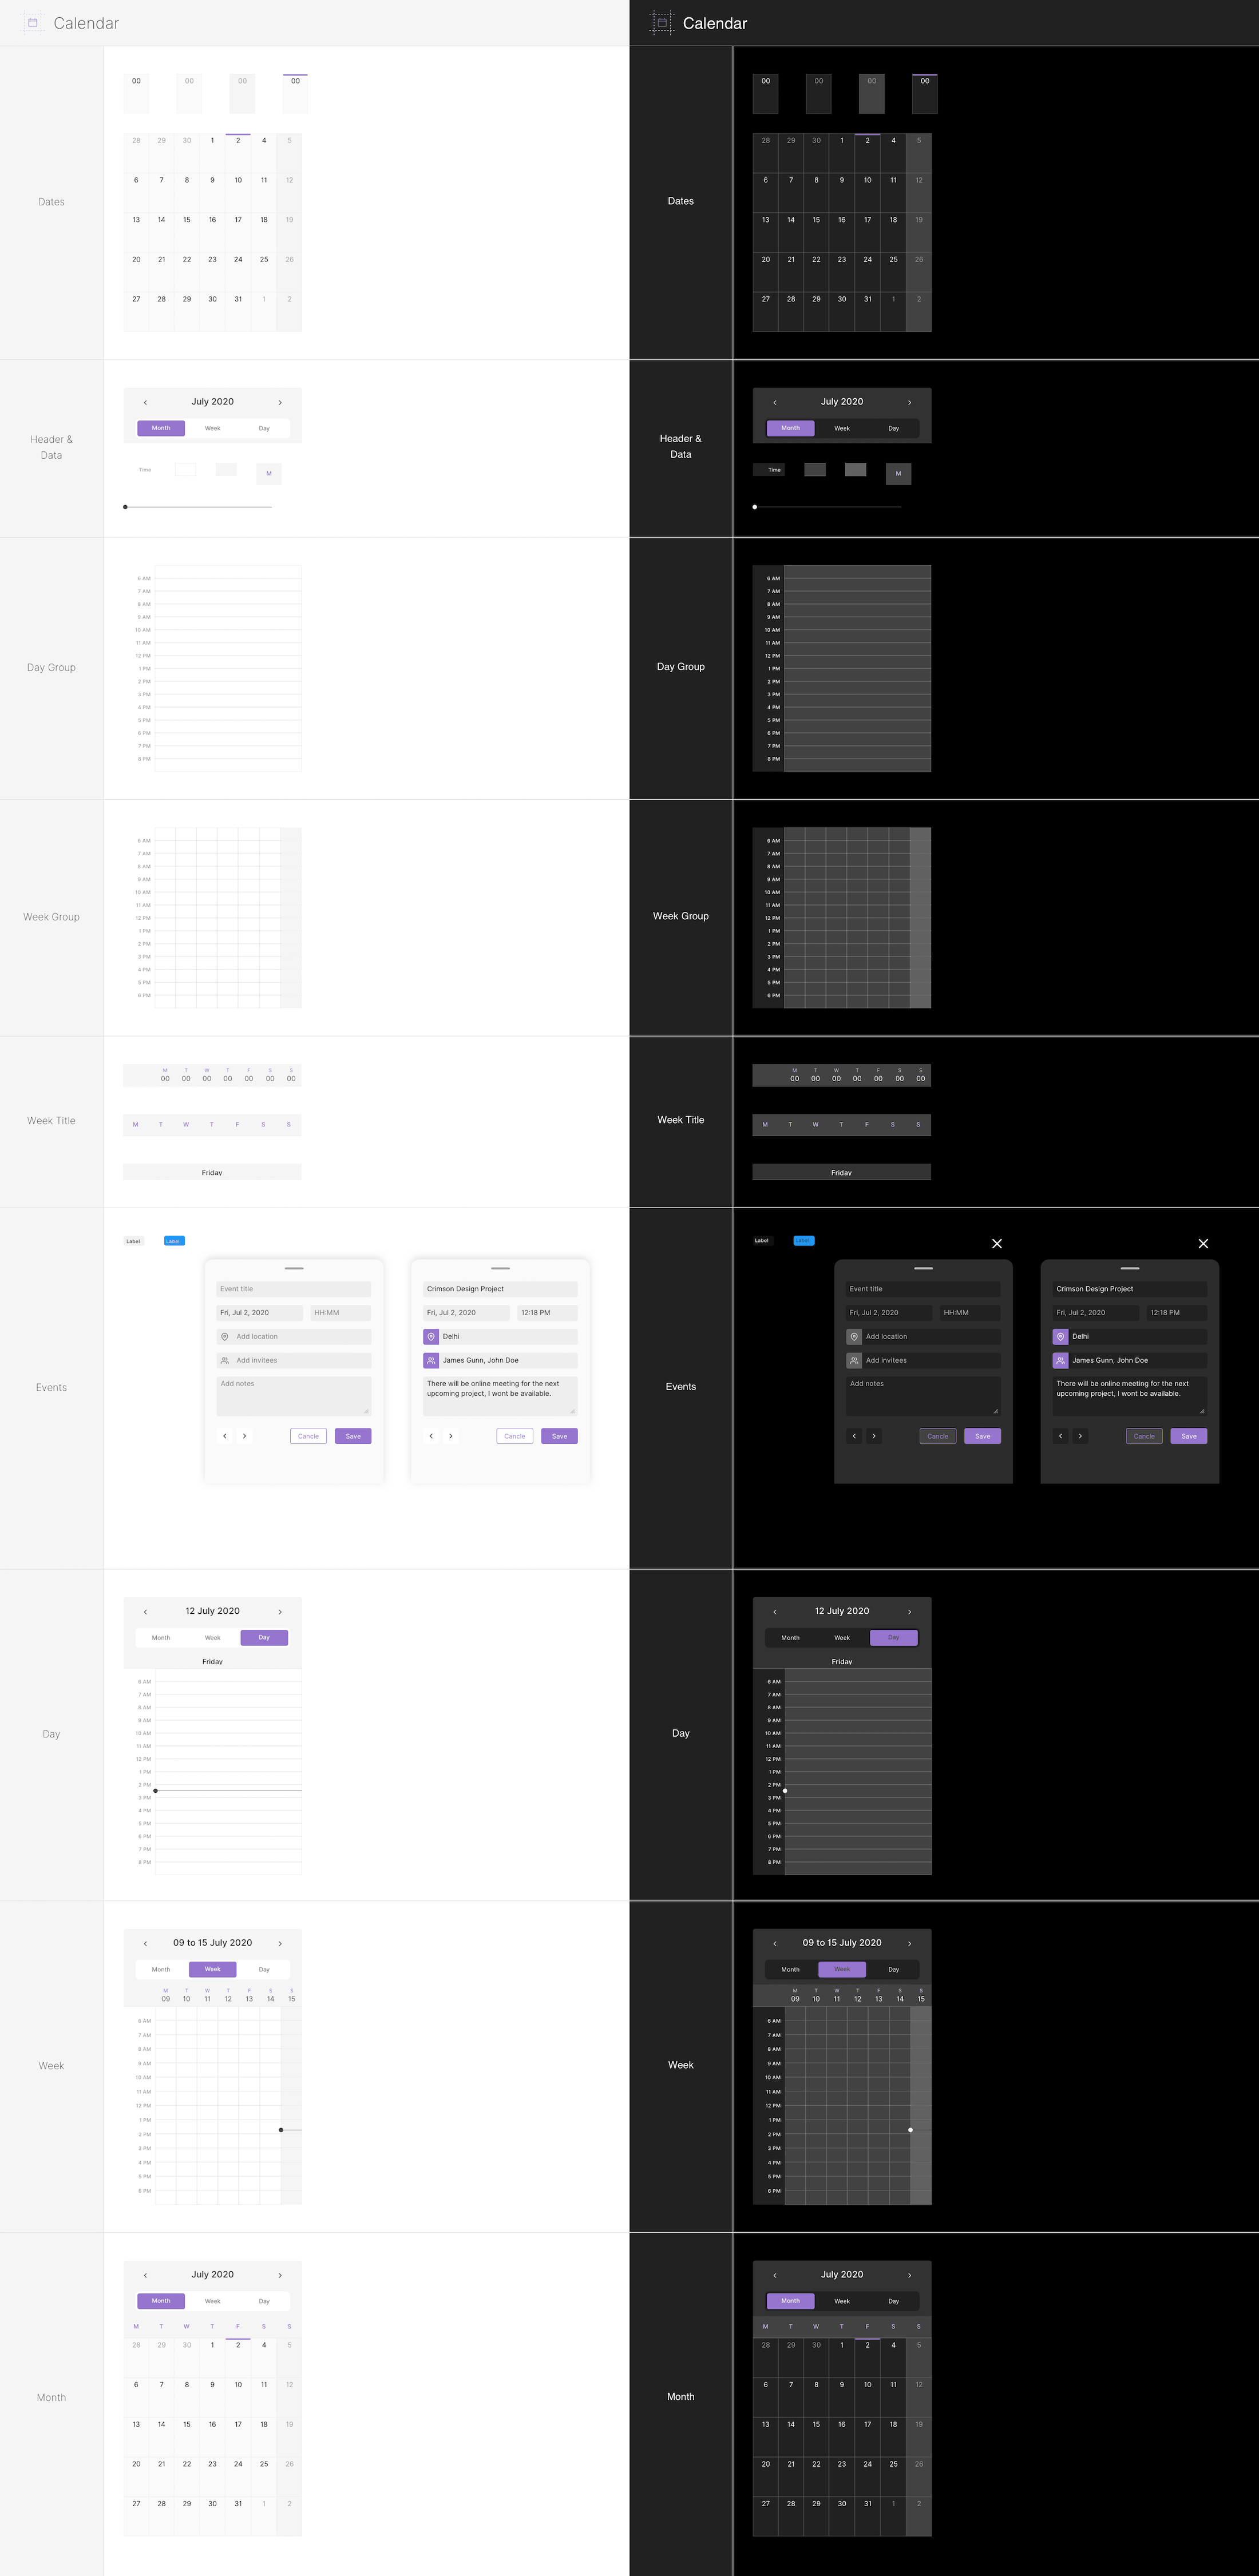Click the purple location pin beside Delhi, dark card
The image size is (1259, 2576).
point(1061,1336)
